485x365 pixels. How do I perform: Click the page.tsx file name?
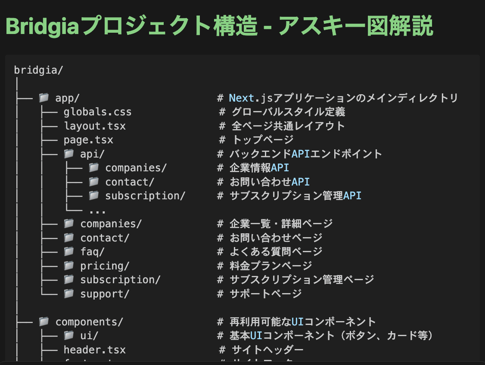click(88, 140)
